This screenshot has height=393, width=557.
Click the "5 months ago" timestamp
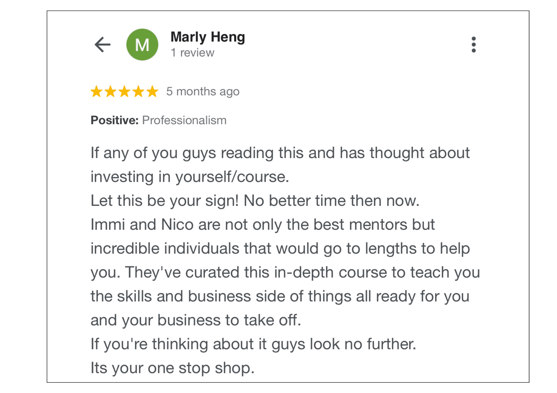pyautogui.click(x=203, y=91)
